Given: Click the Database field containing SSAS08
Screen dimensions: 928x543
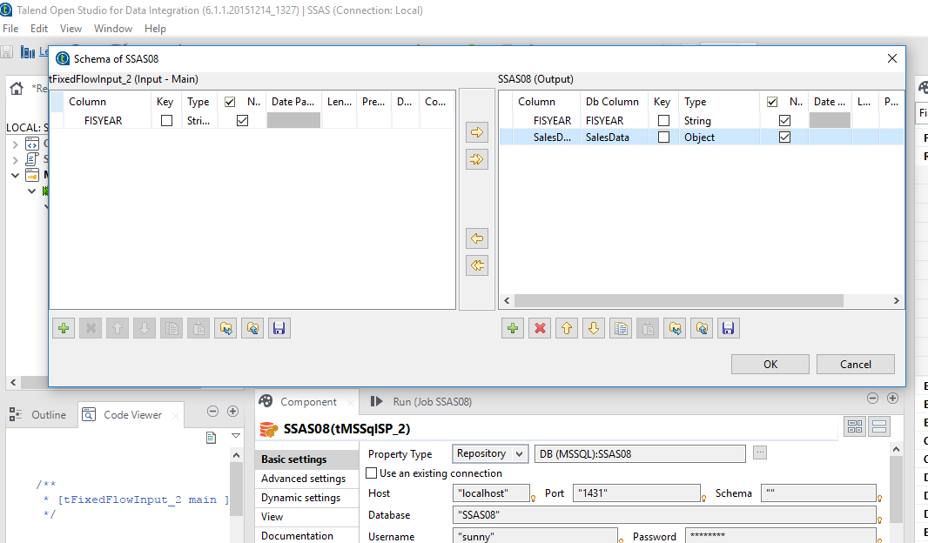Looking at the screenshot, I should pyautogui.click(x=664, y=514).
